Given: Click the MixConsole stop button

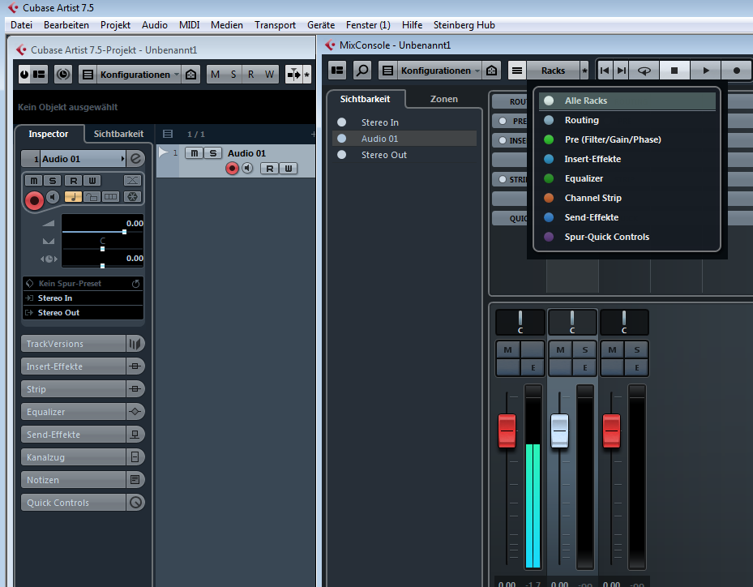Looking at the screenshot, I should (674, 71).
